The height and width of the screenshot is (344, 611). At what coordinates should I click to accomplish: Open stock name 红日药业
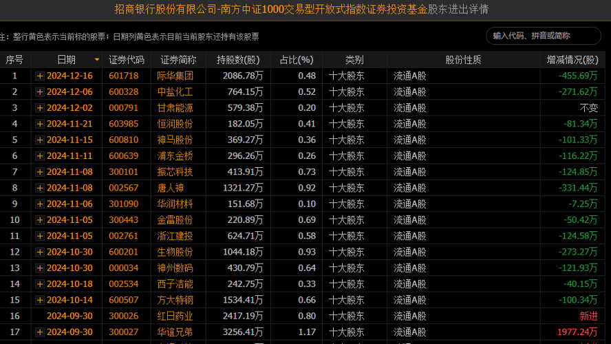(175, 316)
